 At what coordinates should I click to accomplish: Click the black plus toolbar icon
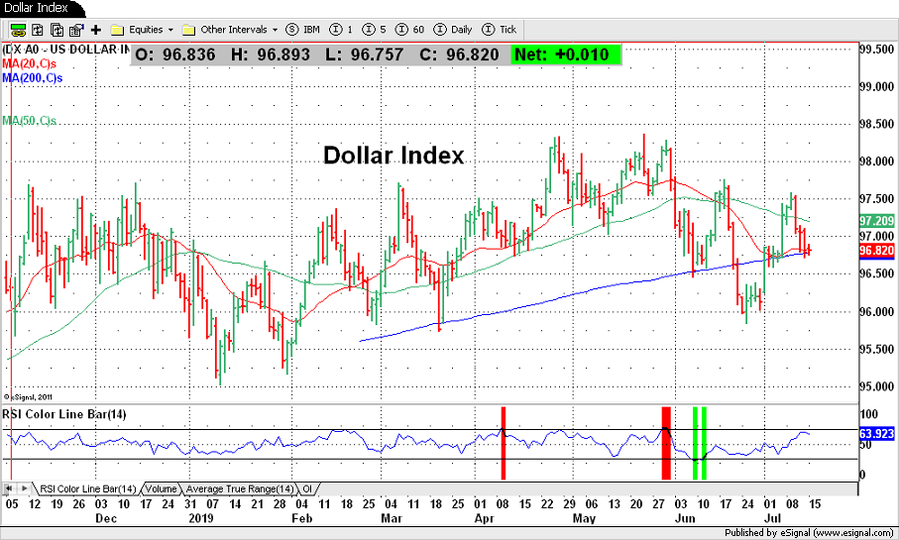pos(96,30)
